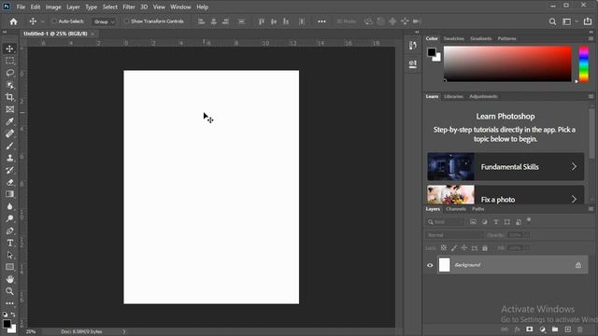Create a new layer from Layers panel footer
The width and height of the screenshot is (598, 336).
click(x=568, y=329)
